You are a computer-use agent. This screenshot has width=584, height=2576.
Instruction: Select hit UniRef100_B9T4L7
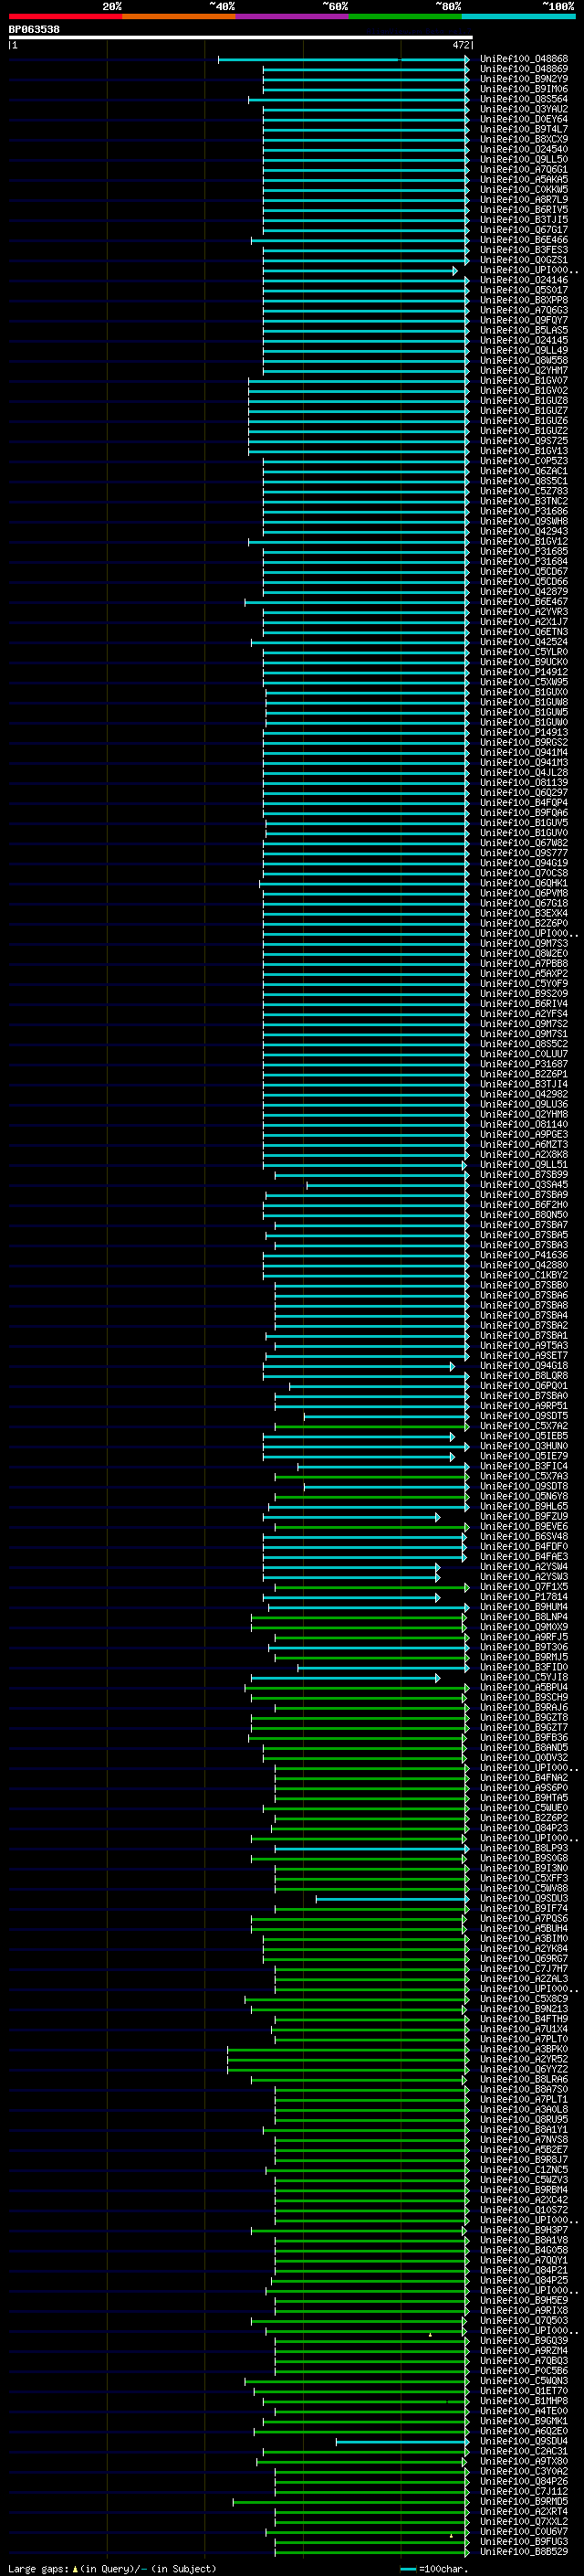[523, 129]
